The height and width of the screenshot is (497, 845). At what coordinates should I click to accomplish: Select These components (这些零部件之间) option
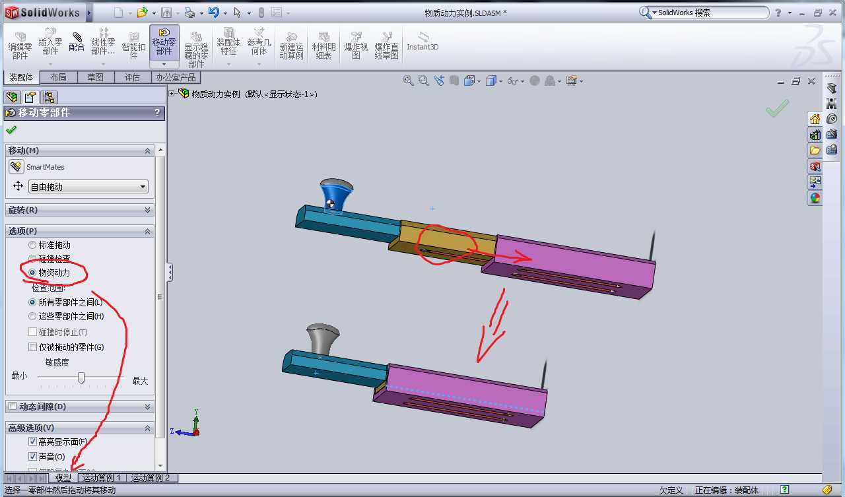pos(32,317)
